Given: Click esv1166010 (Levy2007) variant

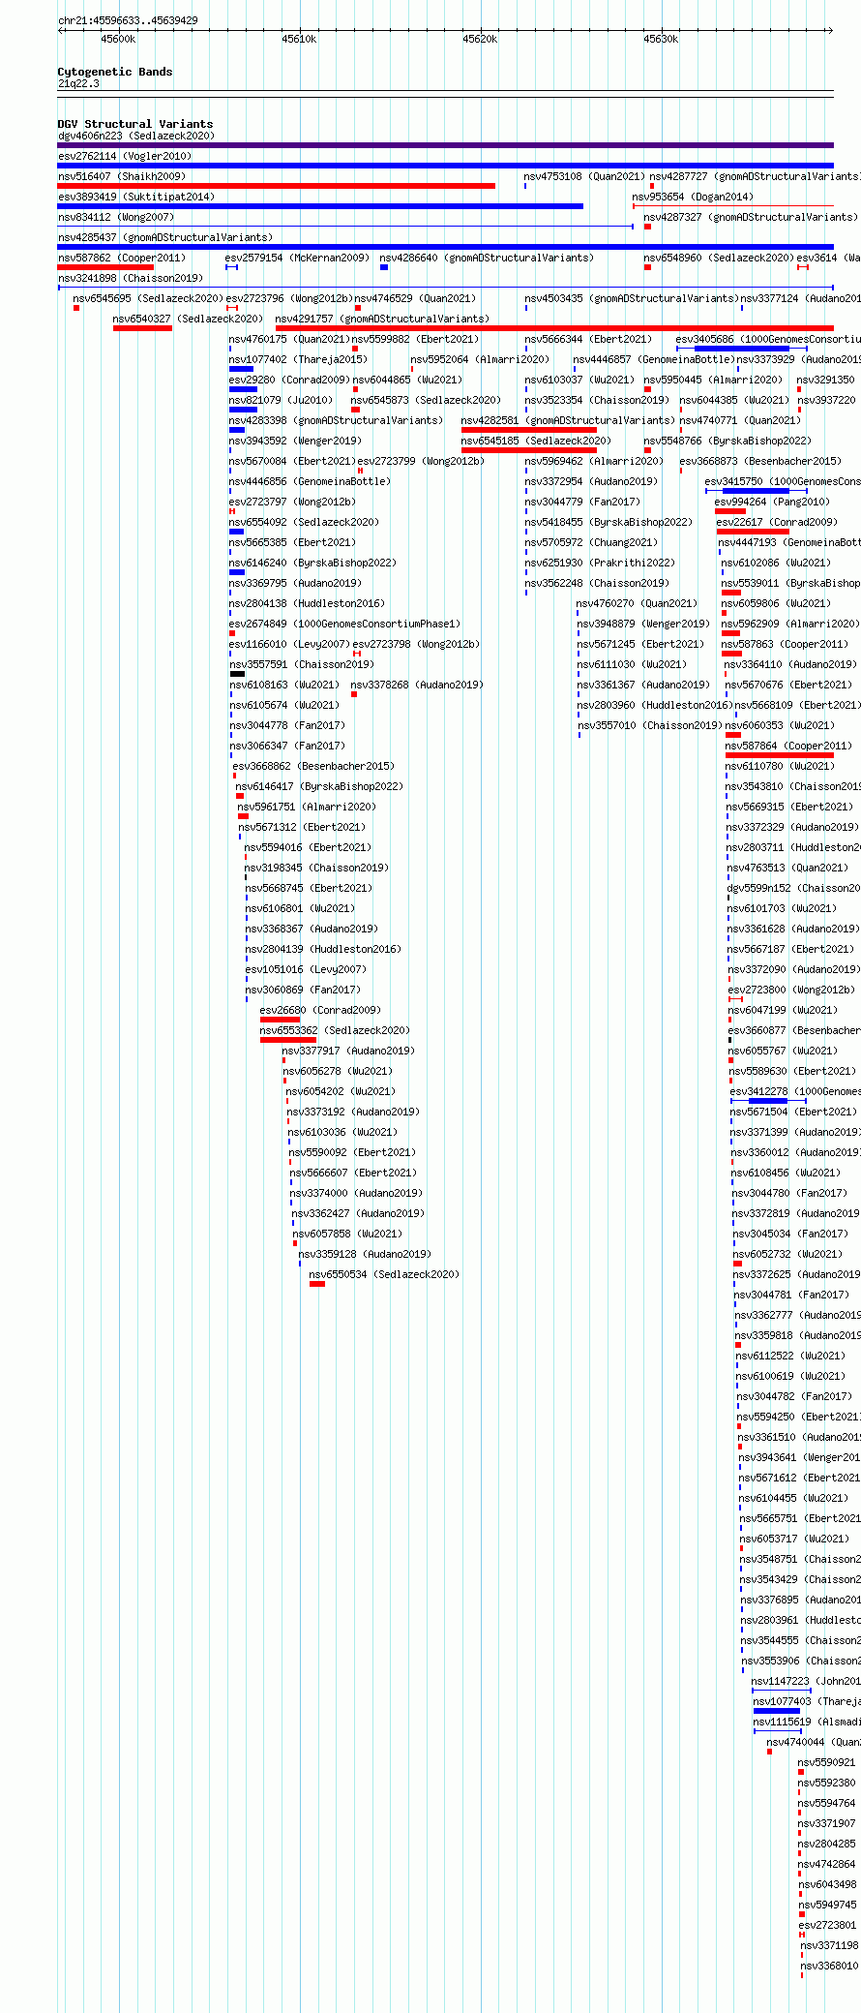Looking at the screenshot, I should tap(289, 645).
